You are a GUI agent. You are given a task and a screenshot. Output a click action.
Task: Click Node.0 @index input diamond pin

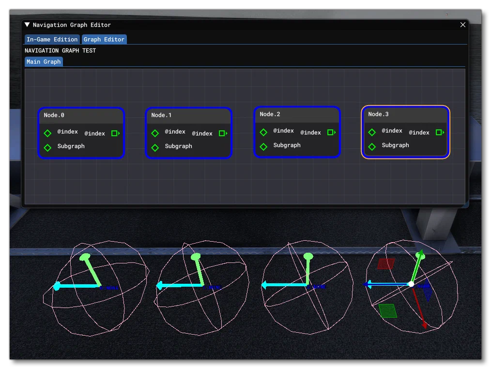(47, 134)
